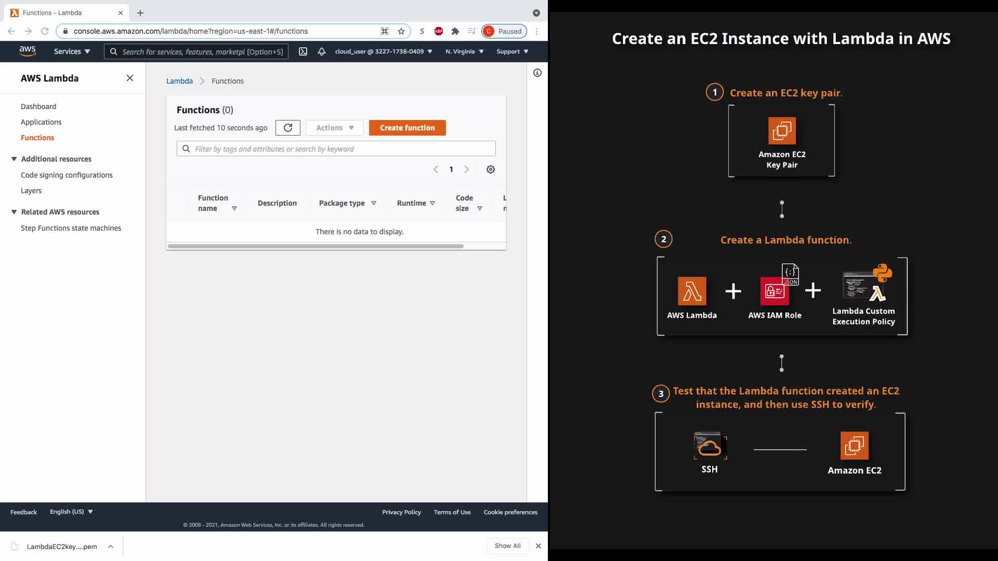
Task: Click the notifications bell icon
Action: point(322,51)
